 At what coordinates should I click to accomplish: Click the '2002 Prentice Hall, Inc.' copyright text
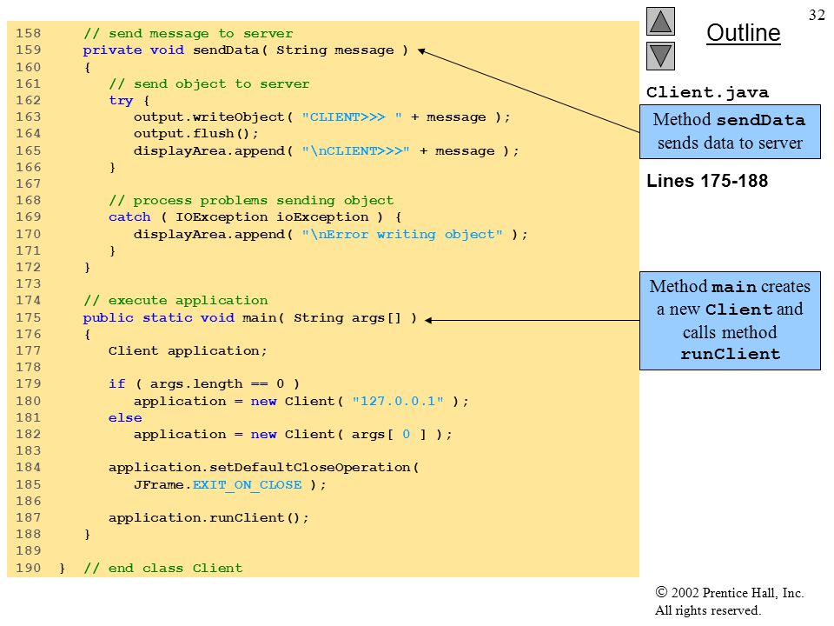click(x=730, y=592)
